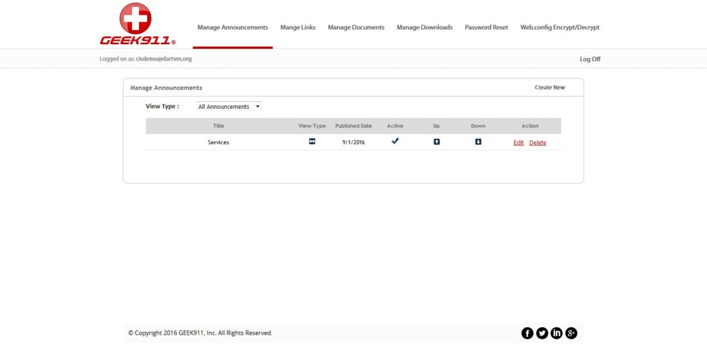This screenshot has height=353, width=707.
Task: Open the LinkedIn icon in the footer
Action: [556, 332]
